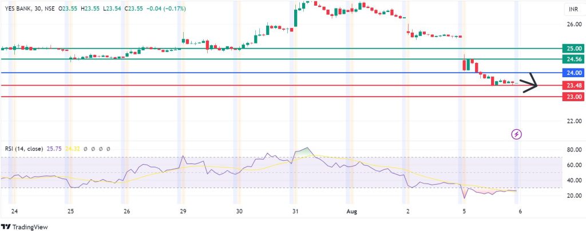Click the date label 25 on time axis
Screen dimensions: 586x231
click(70, 211)
